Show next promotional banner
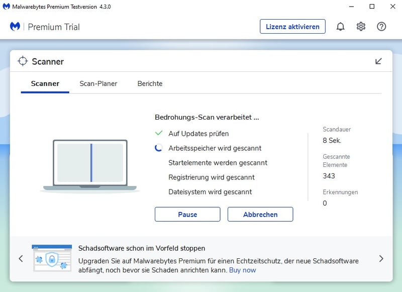Screen dimensions: 402x292 point(381,258)
